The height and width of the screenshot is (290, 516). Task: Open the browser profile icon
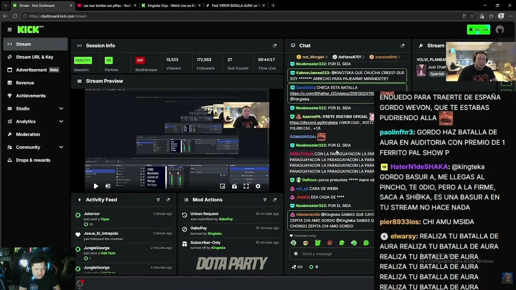click(501, 16)
